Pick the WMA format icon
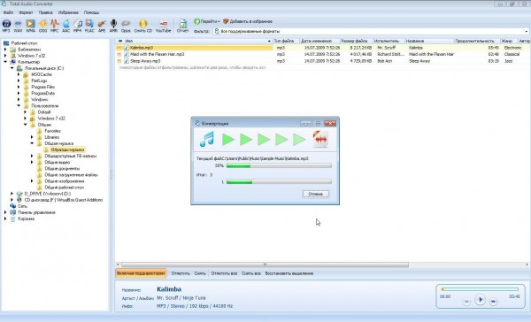The height and width of the screenshot is (322, 531). coord(30,24)
